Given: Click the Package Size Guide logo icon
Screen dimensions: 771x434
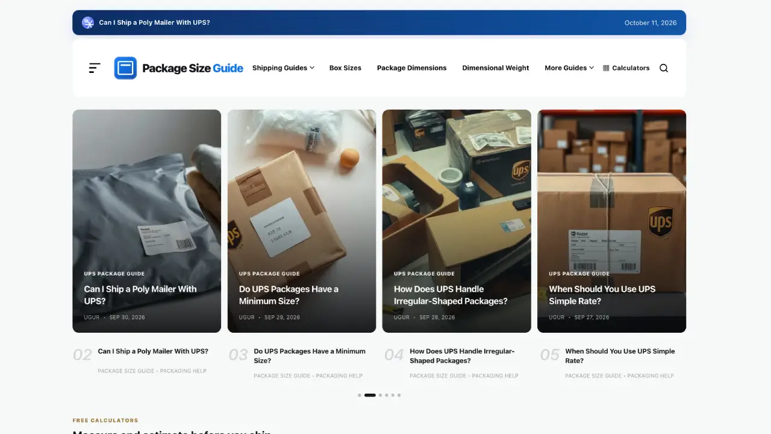Looking at the screenshot, I should click(125, 68).
